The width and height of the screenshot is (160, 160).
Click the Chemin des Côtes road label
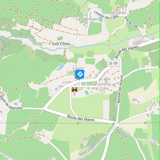pos(107,16)
